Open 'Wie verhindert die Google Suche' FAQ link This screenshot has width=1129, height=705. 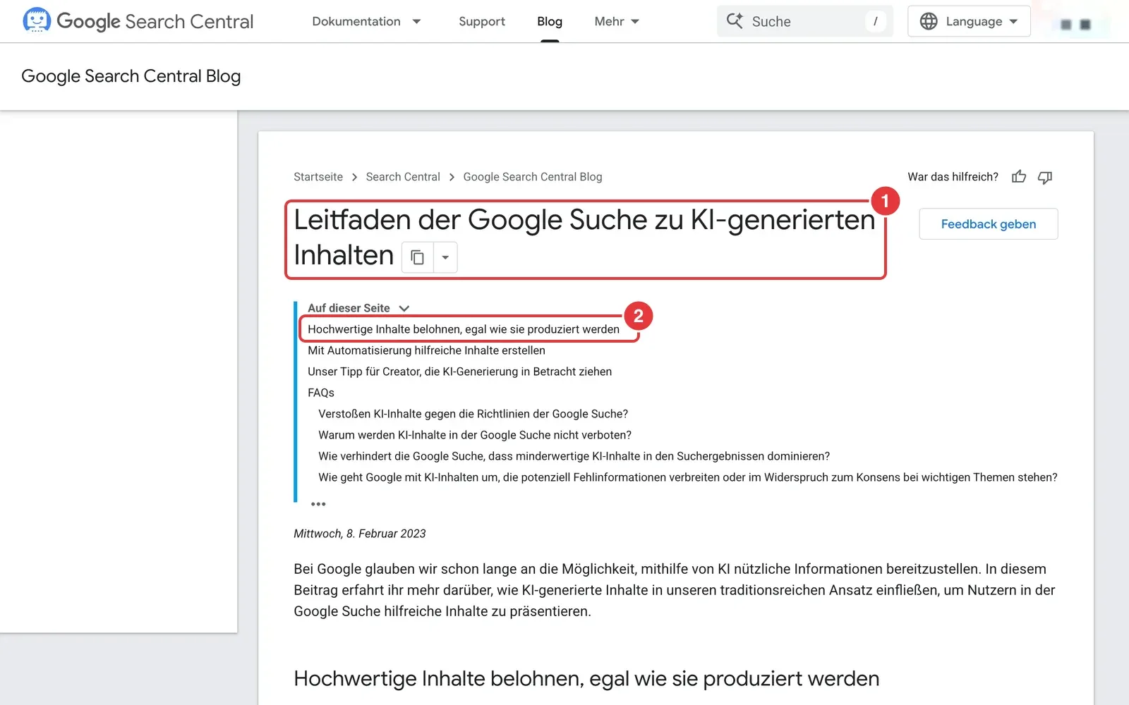coord(574,456)
